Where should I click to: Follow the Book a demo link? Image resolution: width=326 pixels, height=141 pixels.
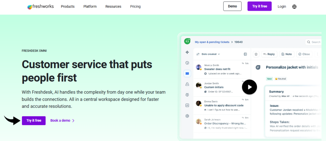pyautogui.click(x=60, y=120)
